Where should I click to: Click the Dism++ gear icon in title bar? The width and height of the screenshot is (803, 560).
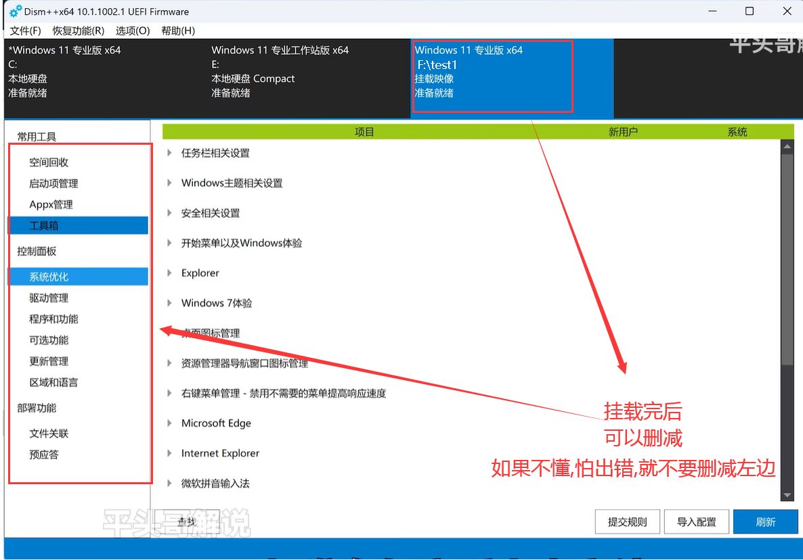pyautogui.click(x=15, y=11)
